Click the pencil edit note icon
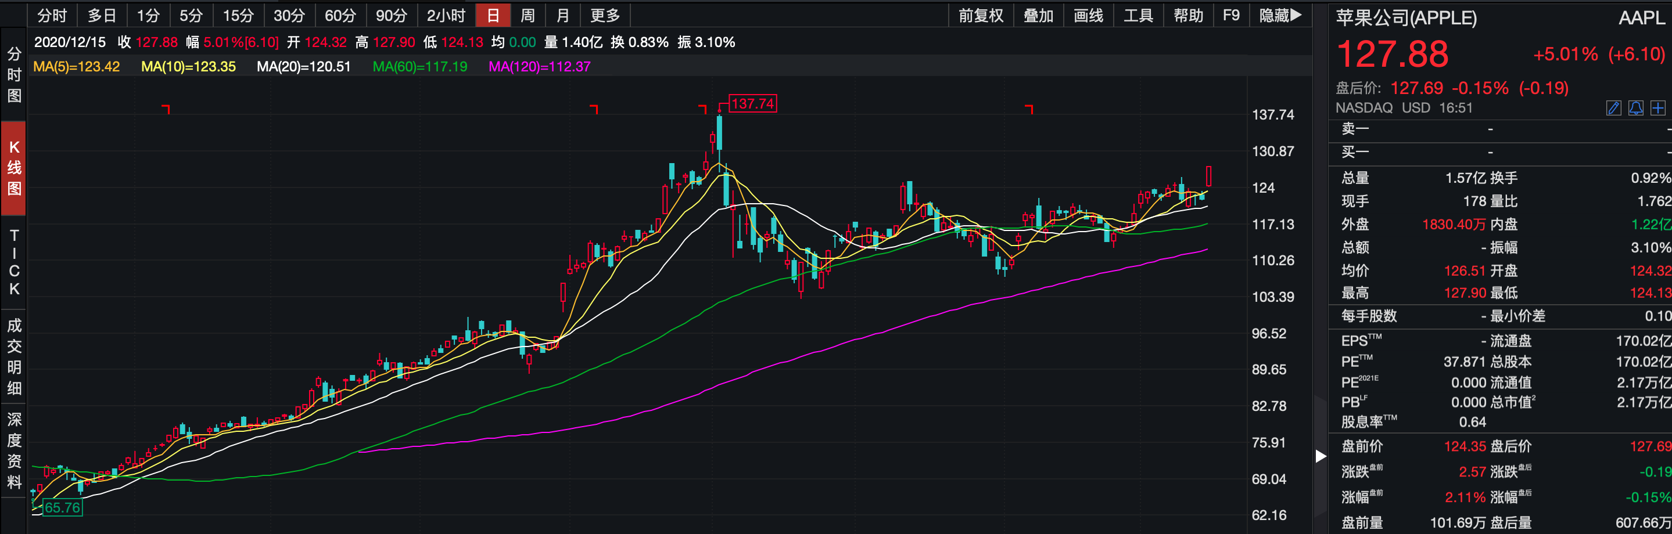The width and height of the screenshot is (1672, 534). [1613, 108]
